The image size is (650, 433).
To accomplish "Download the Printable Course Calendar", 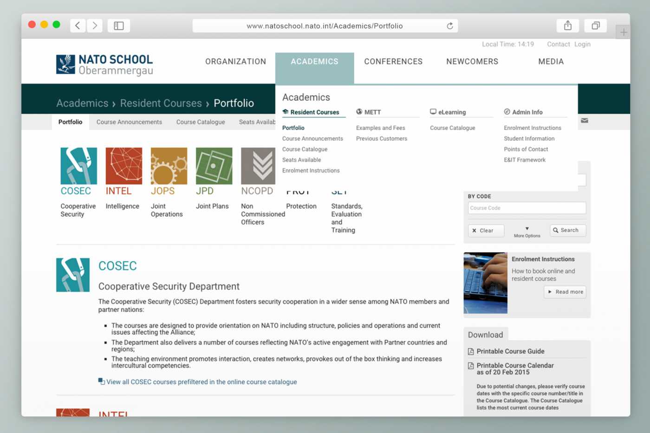I will pos(515,369).
